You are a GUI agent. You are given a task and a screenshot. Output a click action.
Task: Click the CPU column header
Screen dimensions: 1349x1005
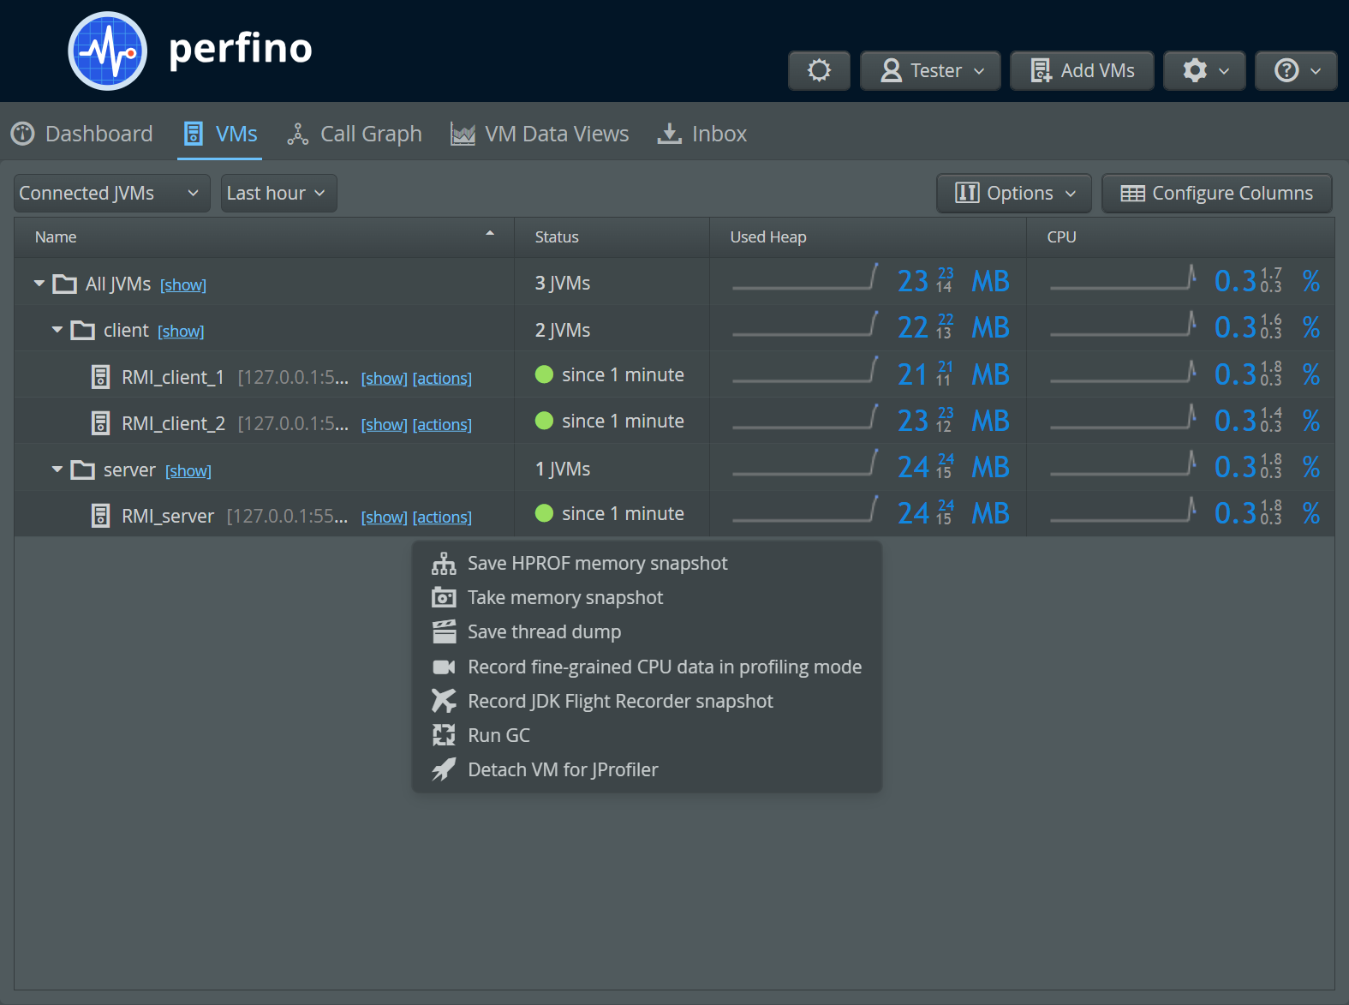pyautogui.click(x=1180, y=237)
